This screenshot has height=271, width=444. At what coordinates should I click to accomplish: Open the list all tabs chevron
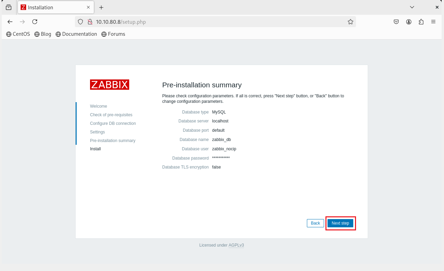pyautogui.click(x=412, y=7)
